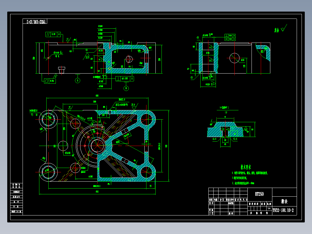Screen dimensions: 312x234
Task: Click the small T-shaped plug in side view
Action: [x=61, y=70]
